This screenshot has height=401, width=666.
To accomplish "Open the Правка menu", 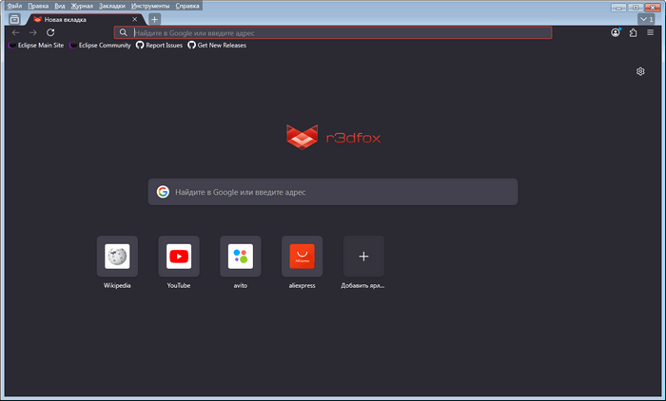I will pos(38,6).
